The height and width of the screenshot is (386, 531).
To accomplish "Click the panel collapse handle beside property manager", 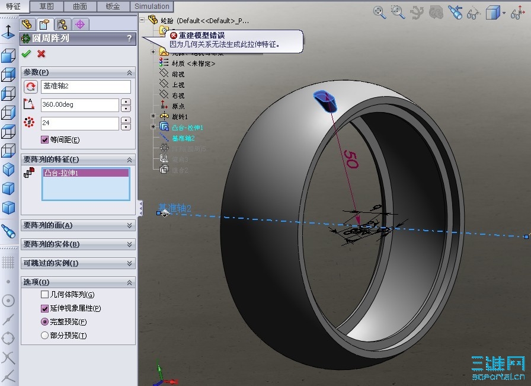I will pyautogui.click(x=140, y=208).
